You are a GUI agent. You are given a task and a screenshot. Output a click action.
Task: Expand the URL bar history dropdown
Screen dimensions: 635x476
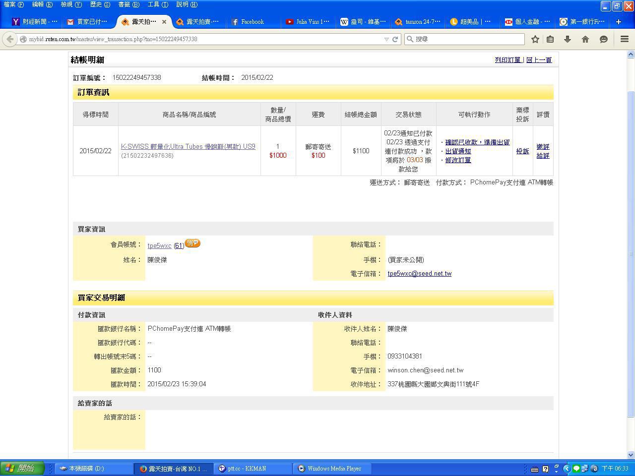[386, 39]
